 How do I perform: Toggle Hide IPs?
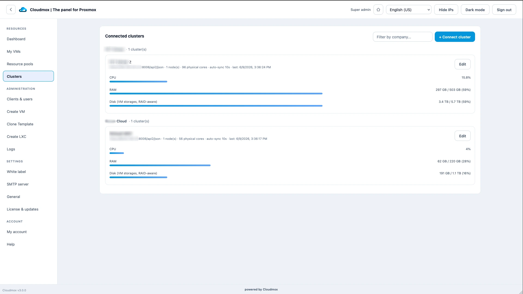pyautogui.click(x=446, y=10)
